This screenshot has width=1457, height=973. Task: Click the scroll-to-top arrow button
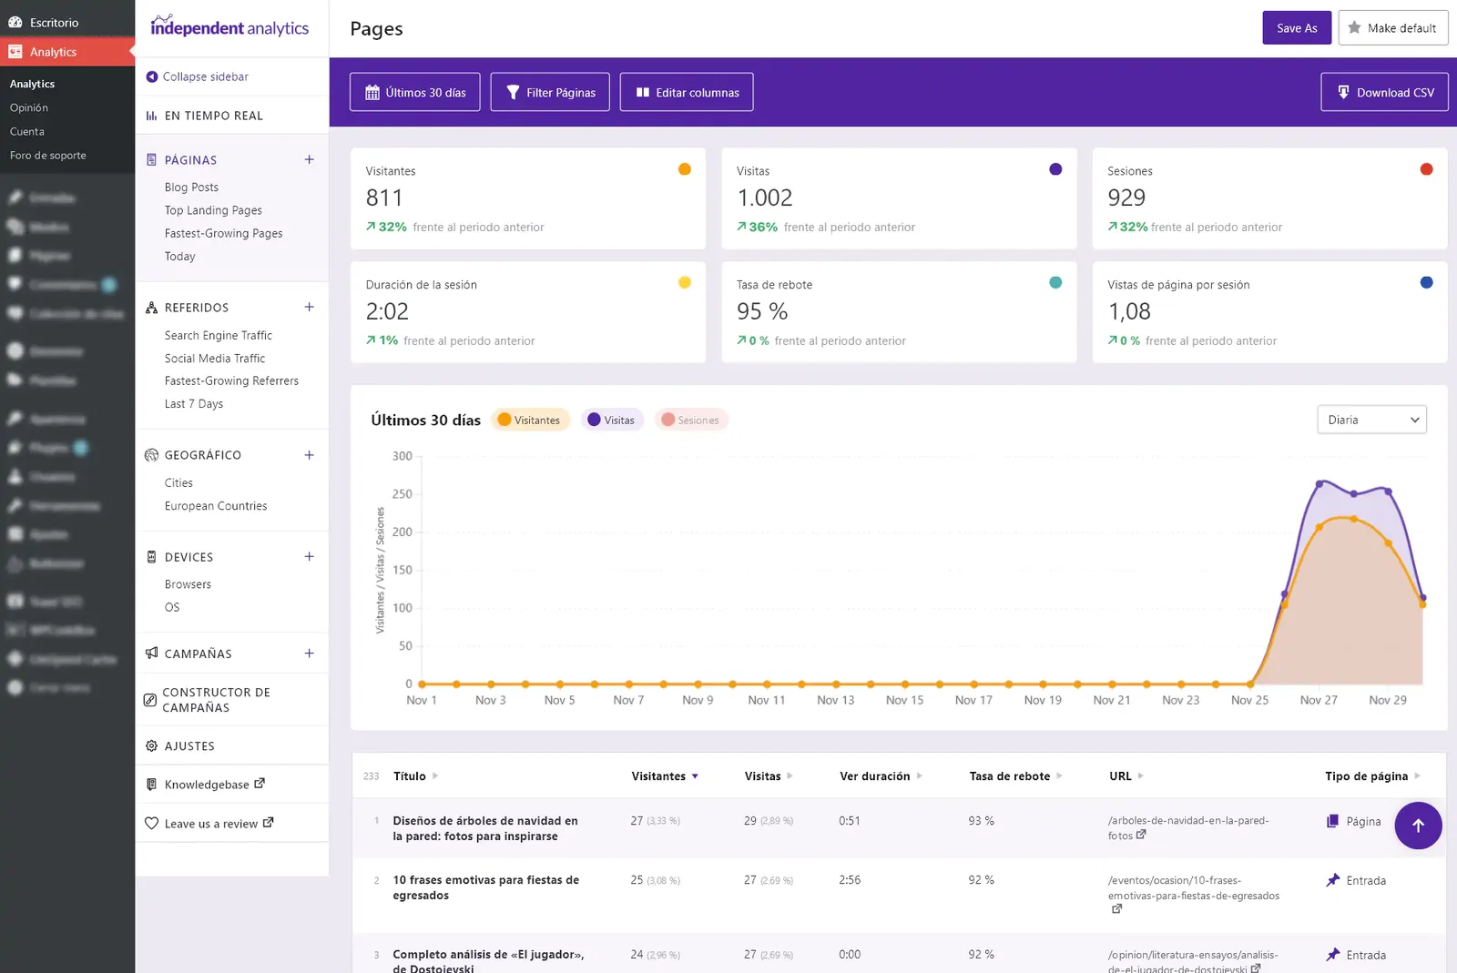click(x=1418, y=826)
